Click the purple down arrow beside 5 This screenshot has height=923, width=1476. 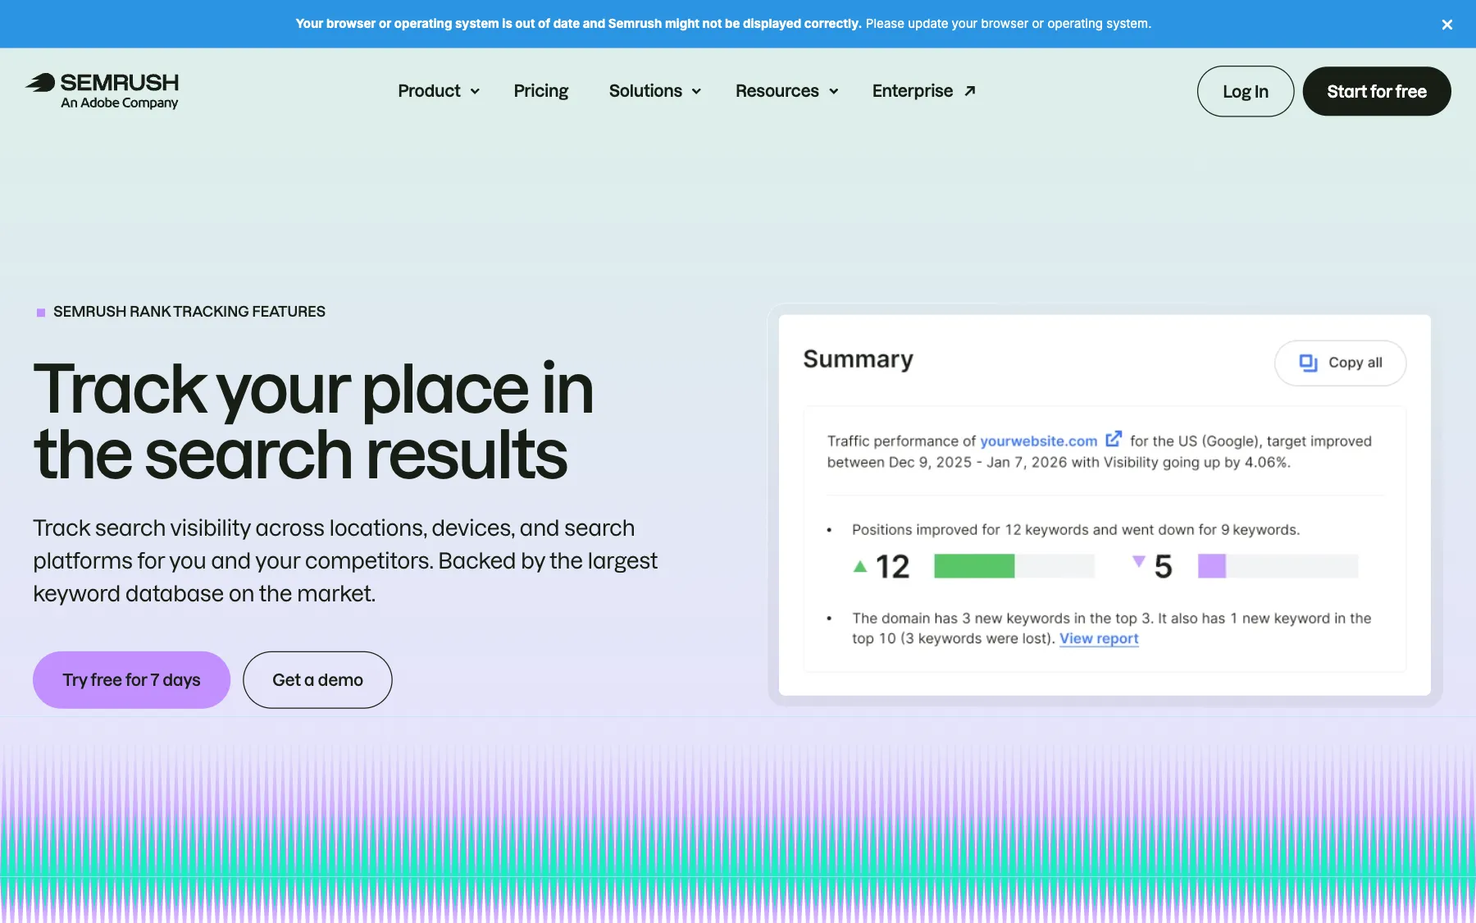tap(1138, 562)
